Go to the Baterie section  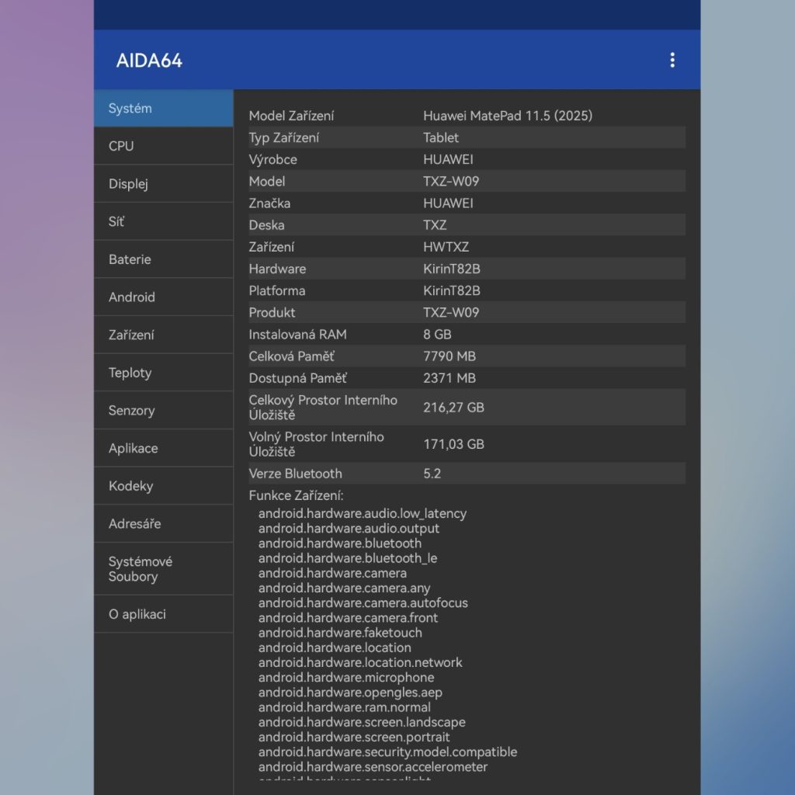click(163, 259)
